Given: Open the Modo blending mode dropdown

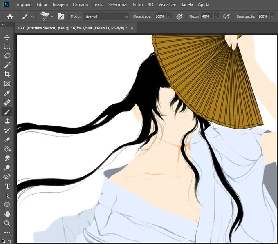Looking at the screenshot, I should coord(106,16).
